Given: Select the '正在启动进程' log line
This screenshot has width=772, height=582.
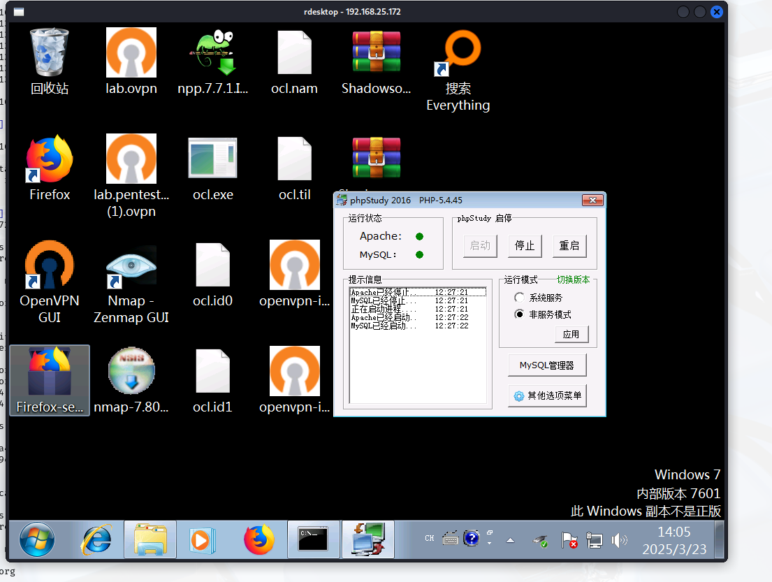Looking at the screenshot, I should pos(418,310).
